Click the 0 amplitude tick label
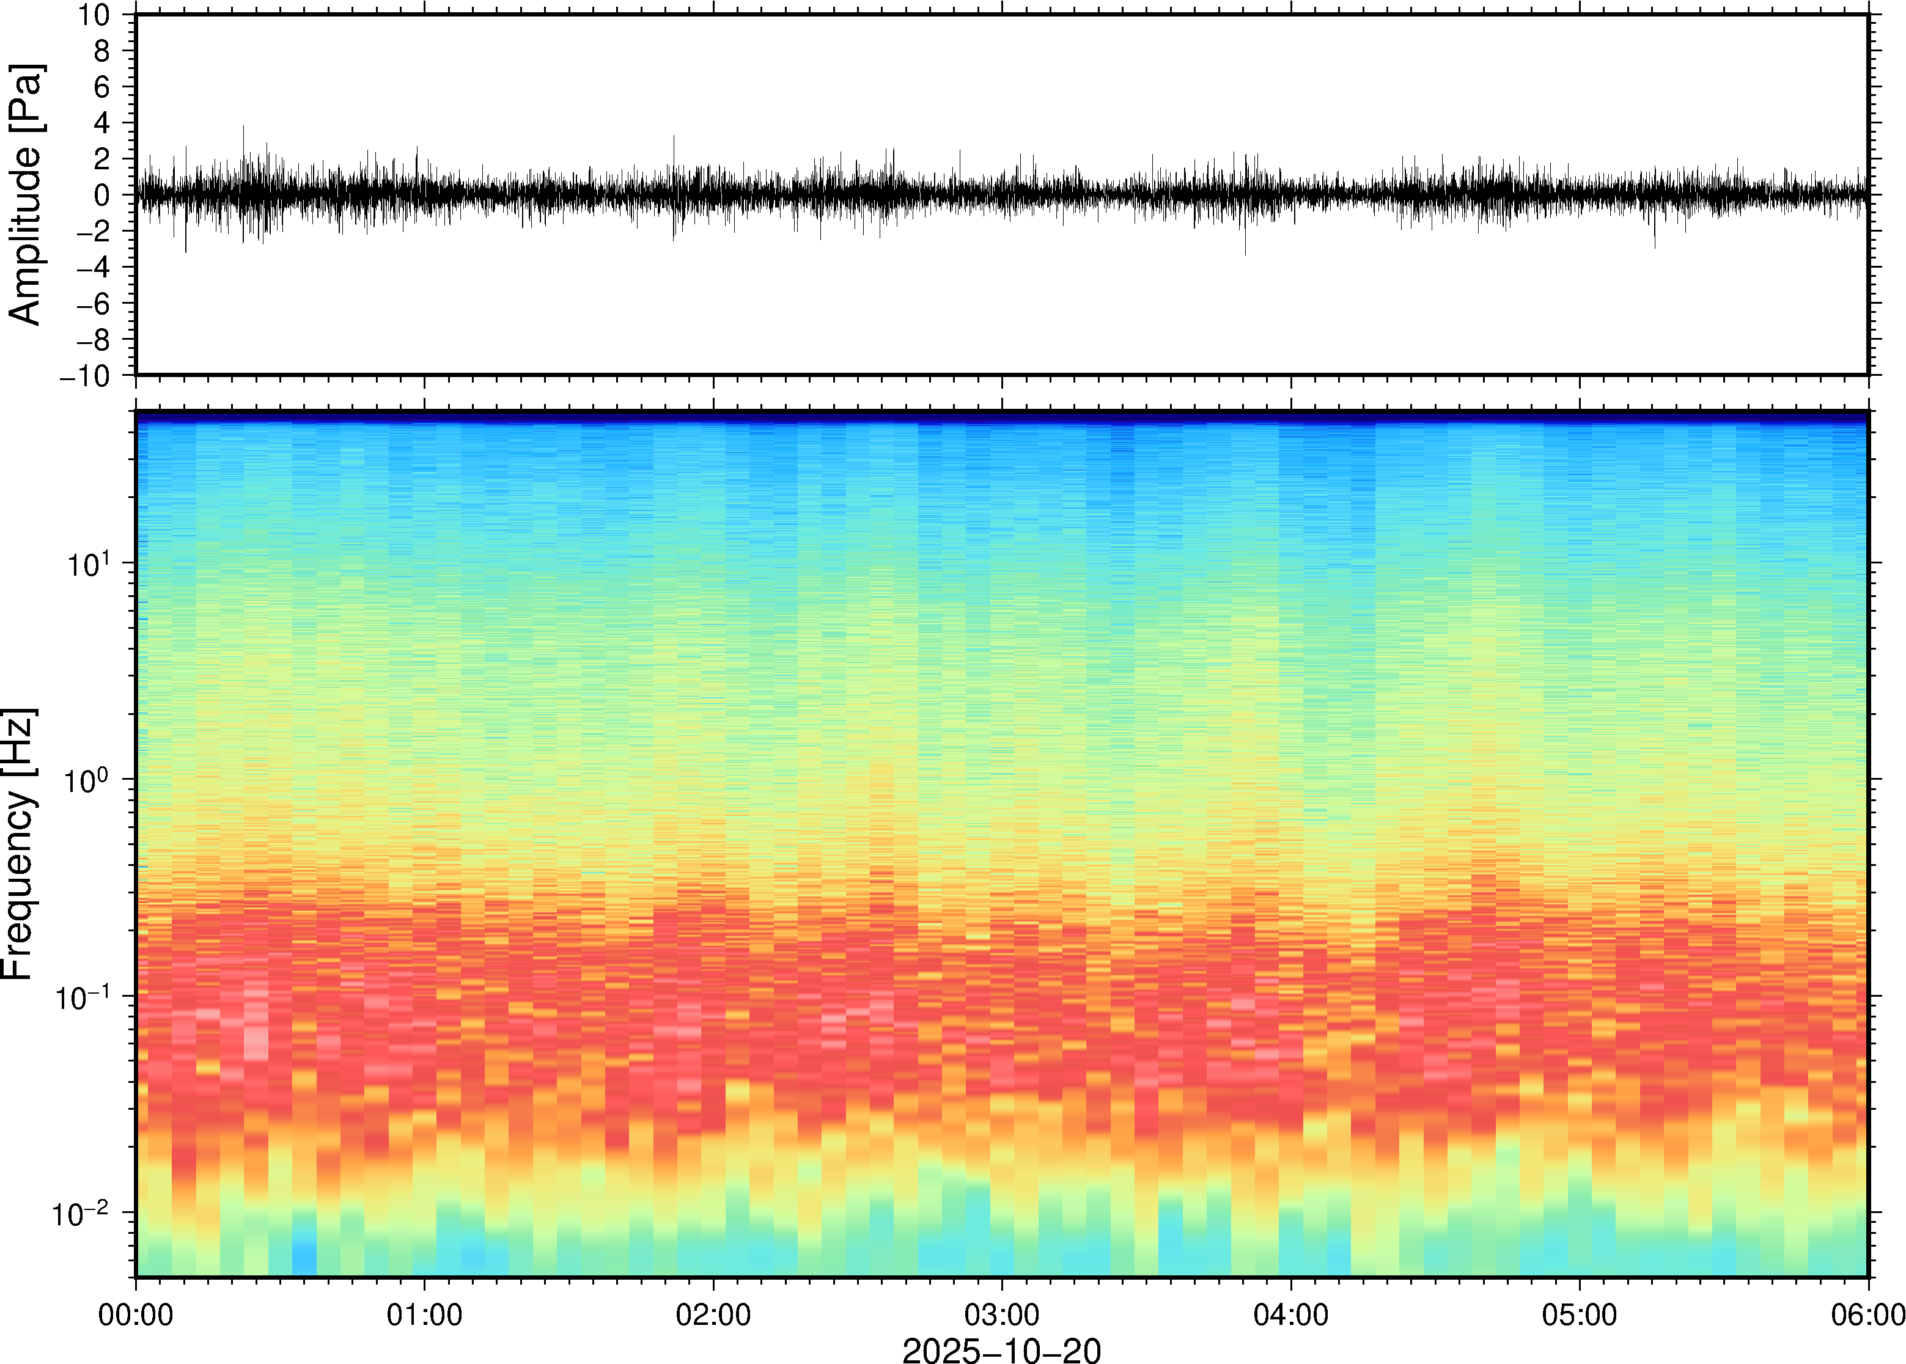This screenshot has height=1364, width=1906. 103,196
